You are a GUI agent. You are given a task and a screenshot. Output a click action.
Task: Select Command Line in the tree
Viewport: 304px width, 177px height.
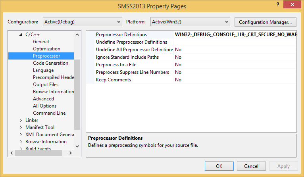pyautogui.click(x=49, y=113)
